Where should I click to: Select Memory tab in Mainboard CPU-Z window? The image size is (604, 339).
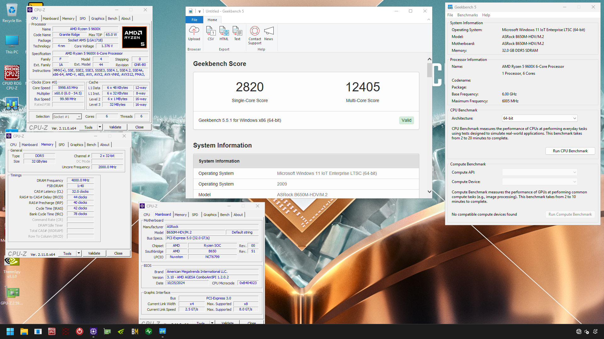(x=181, y=215)
